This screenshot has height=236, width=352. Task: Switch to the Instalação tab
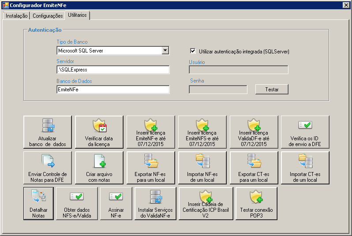pos(17,16)
